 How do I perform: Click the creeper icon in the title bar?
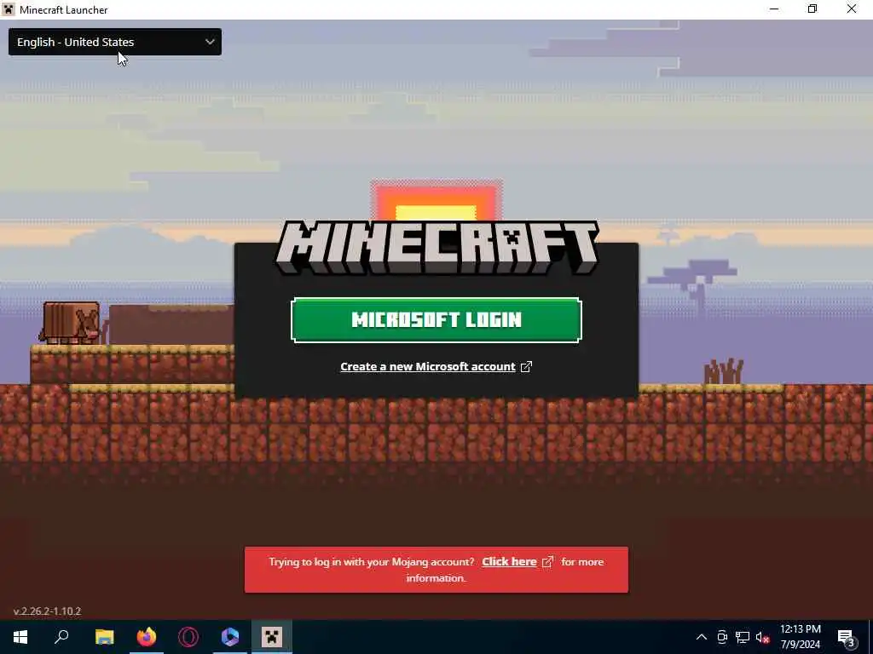pyautogui.click(x=9, y=9)
